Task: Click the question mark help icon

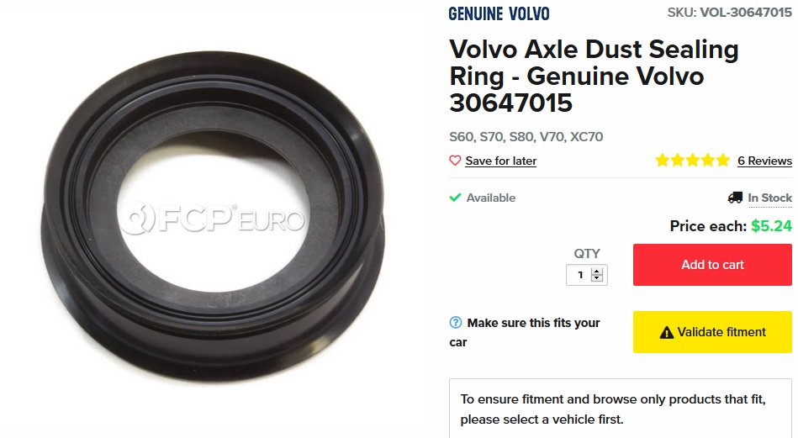Action: click(456, 323)
